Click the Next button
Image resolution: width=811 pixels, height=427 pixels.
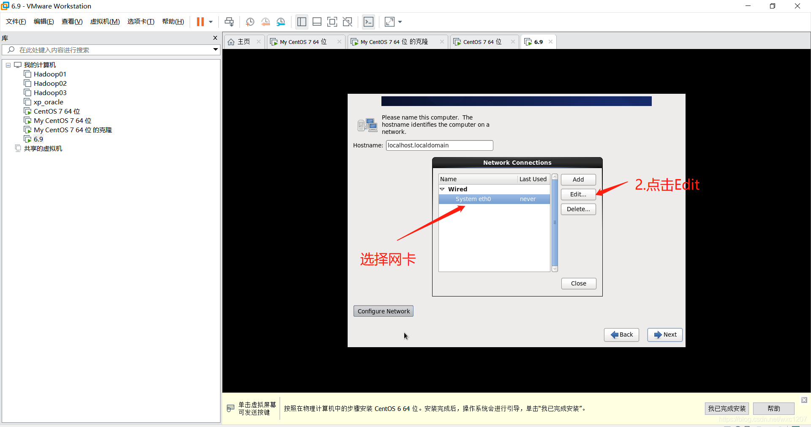665,335
